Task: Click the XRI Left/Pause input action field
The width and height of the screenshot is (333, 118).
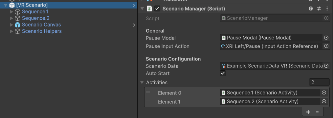Action: tap(272, 46)
